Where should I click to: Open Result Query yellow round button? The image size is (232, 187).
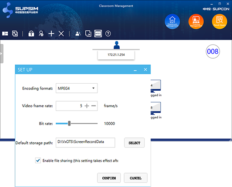tap(219, 22)
